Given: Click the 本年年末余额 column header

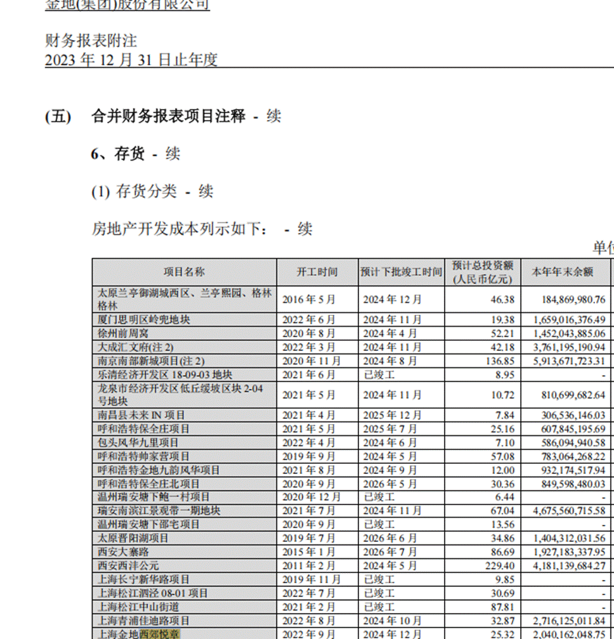Looking at the screenshot, I should pyautogui.click(x=562, y=272).
